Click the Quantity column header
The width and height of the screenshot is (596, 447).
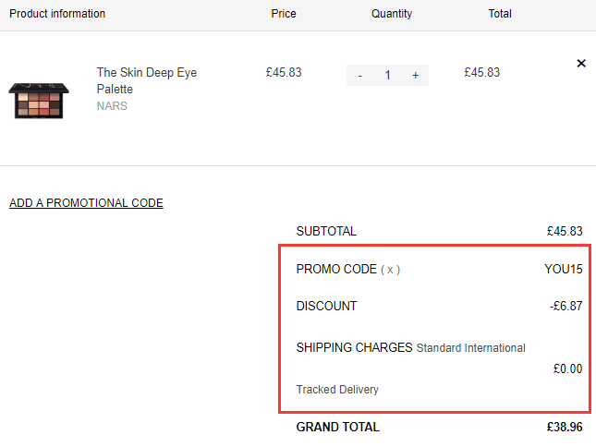coord(392,14)
